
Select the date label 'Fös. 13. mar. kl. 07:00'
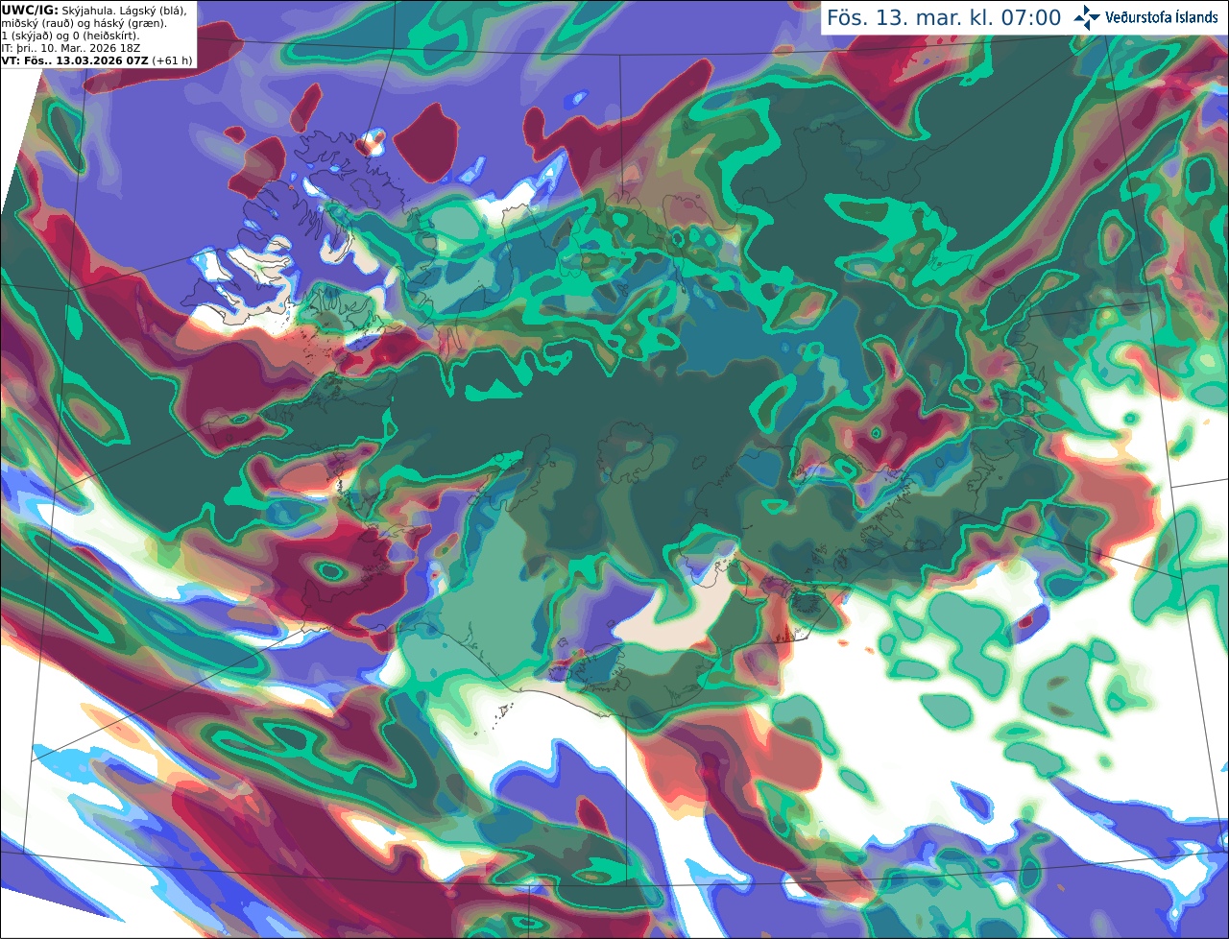coord(944,18)
